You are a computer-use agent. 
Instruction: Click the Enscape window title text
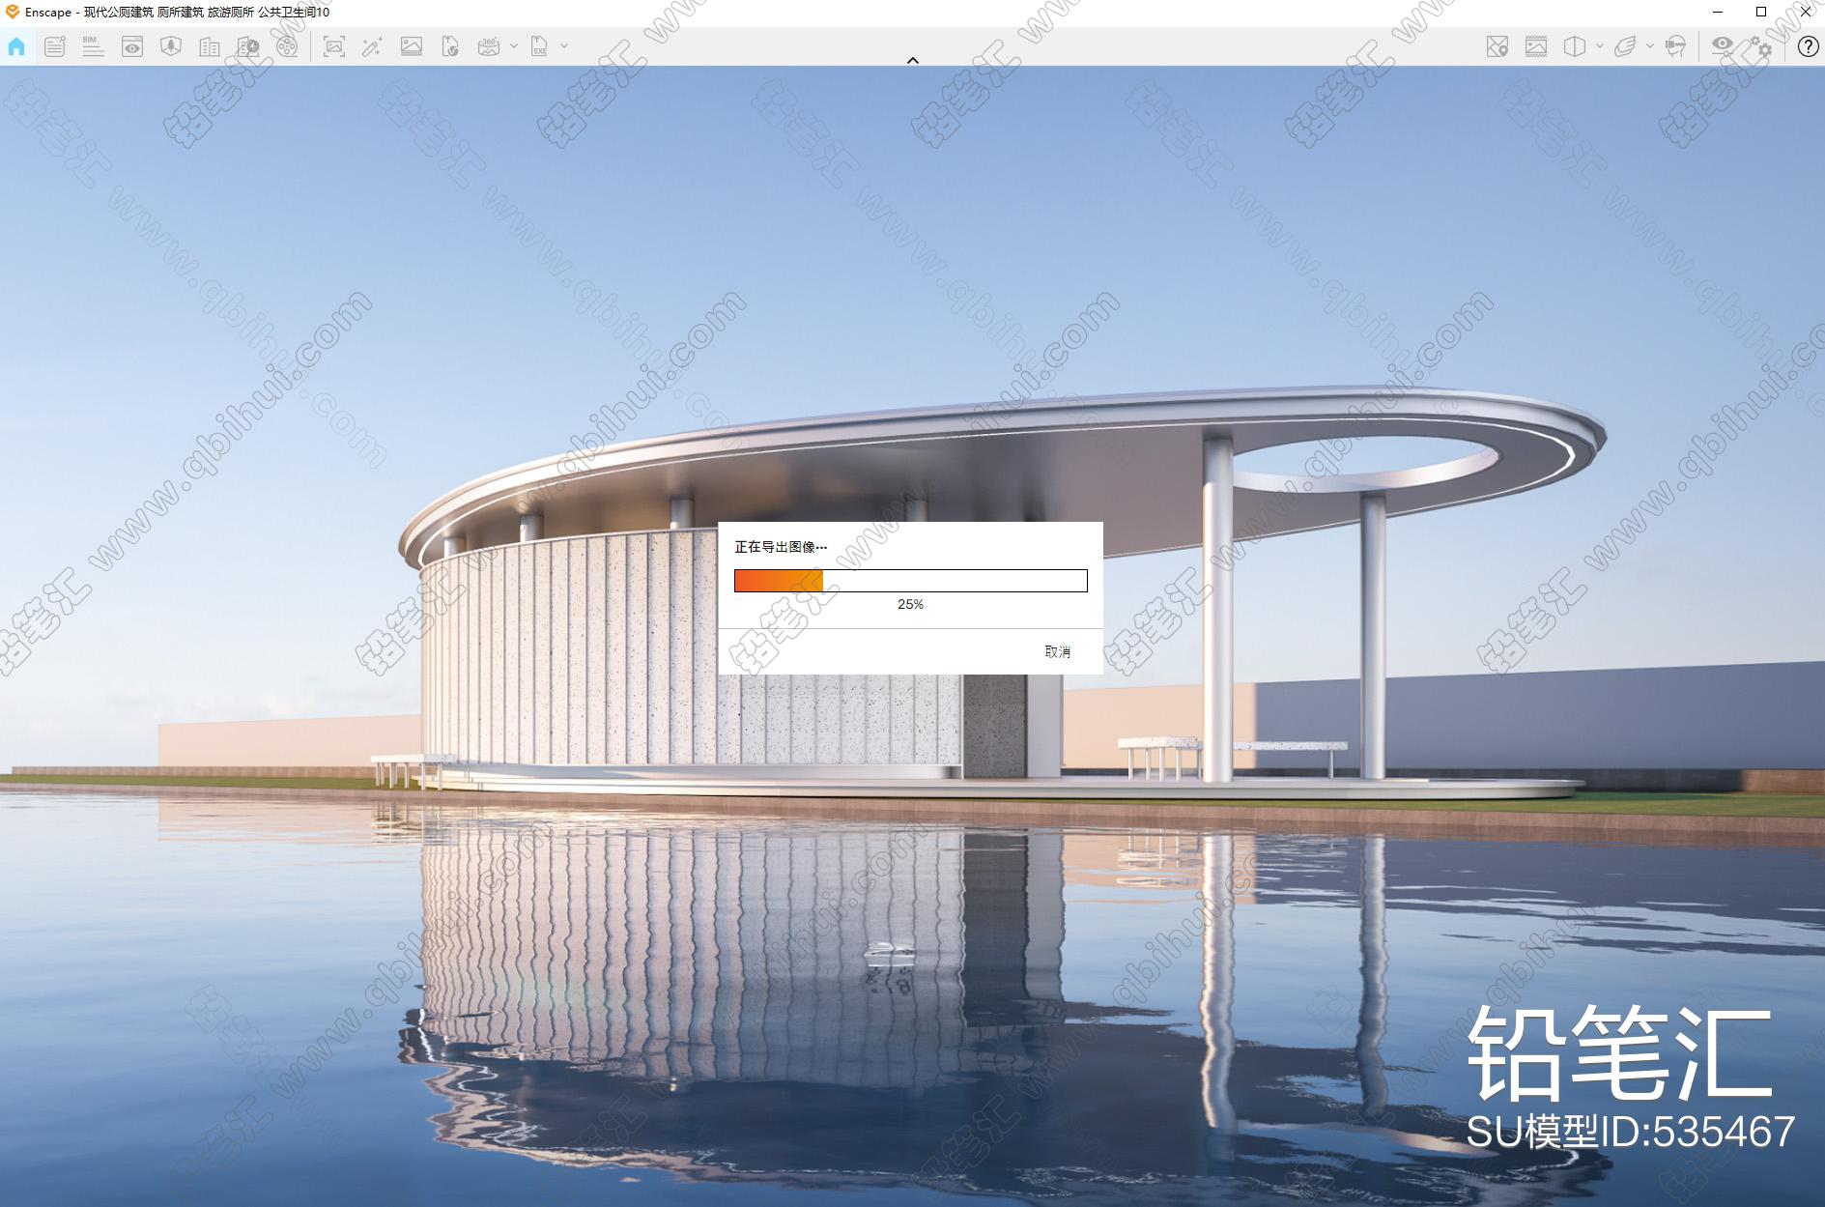[178, 12]
